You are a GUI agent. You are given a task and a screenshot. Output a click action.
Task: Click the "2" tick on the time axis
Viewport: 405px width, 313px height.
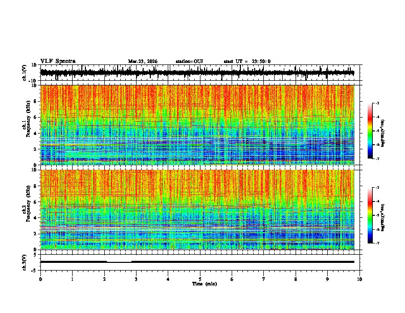click(x=104, y=279)
